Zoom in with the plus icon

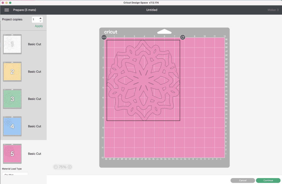click(70, 167)
